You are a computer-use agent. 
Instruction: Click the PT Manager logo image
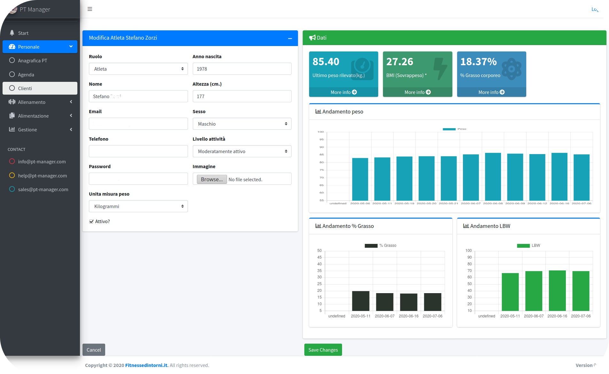tap(13, 10)
